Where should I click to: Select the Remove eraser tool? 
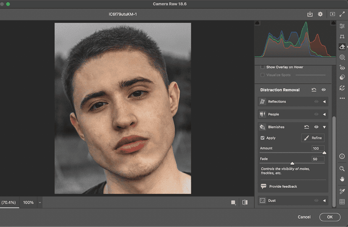(x=342, y=47)
